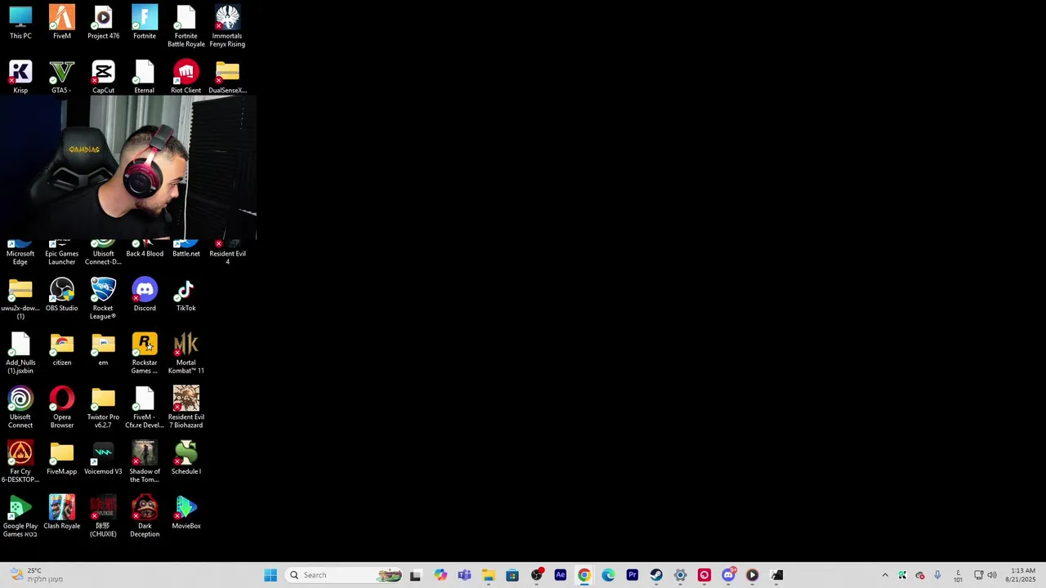Open File Explorer from taskbar

pyautogui.click(x=489, y=575)
